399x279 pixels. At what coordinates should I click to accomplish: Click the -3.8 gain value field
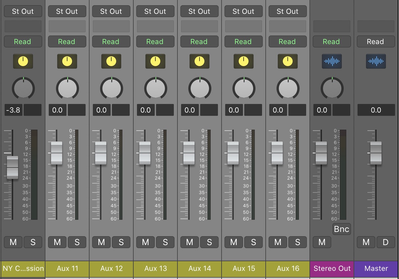click(x=13, y=110)
